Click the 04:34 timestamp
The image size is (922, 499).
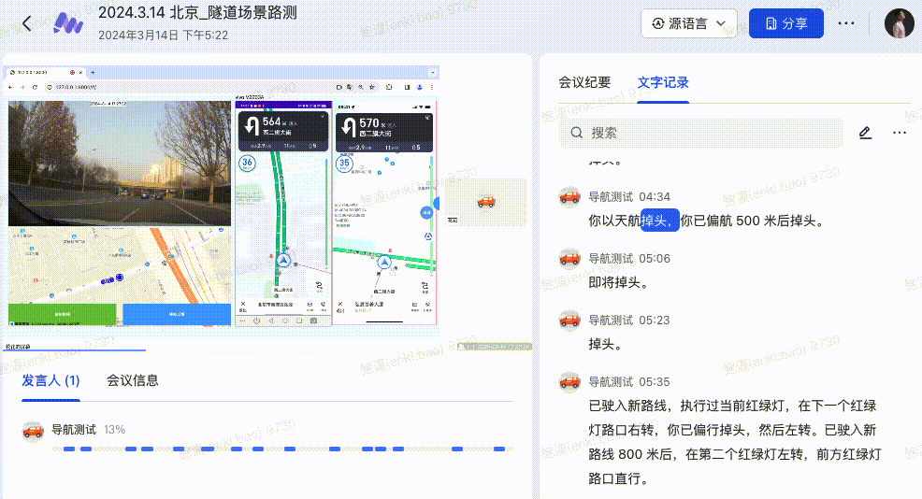click(x=655, y=197)
